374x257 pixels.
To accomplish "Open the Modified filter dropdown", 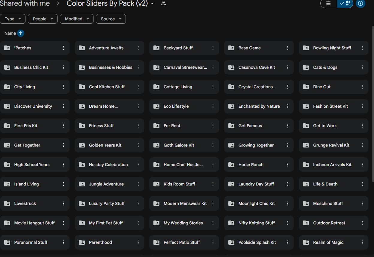I will [77, 19].
